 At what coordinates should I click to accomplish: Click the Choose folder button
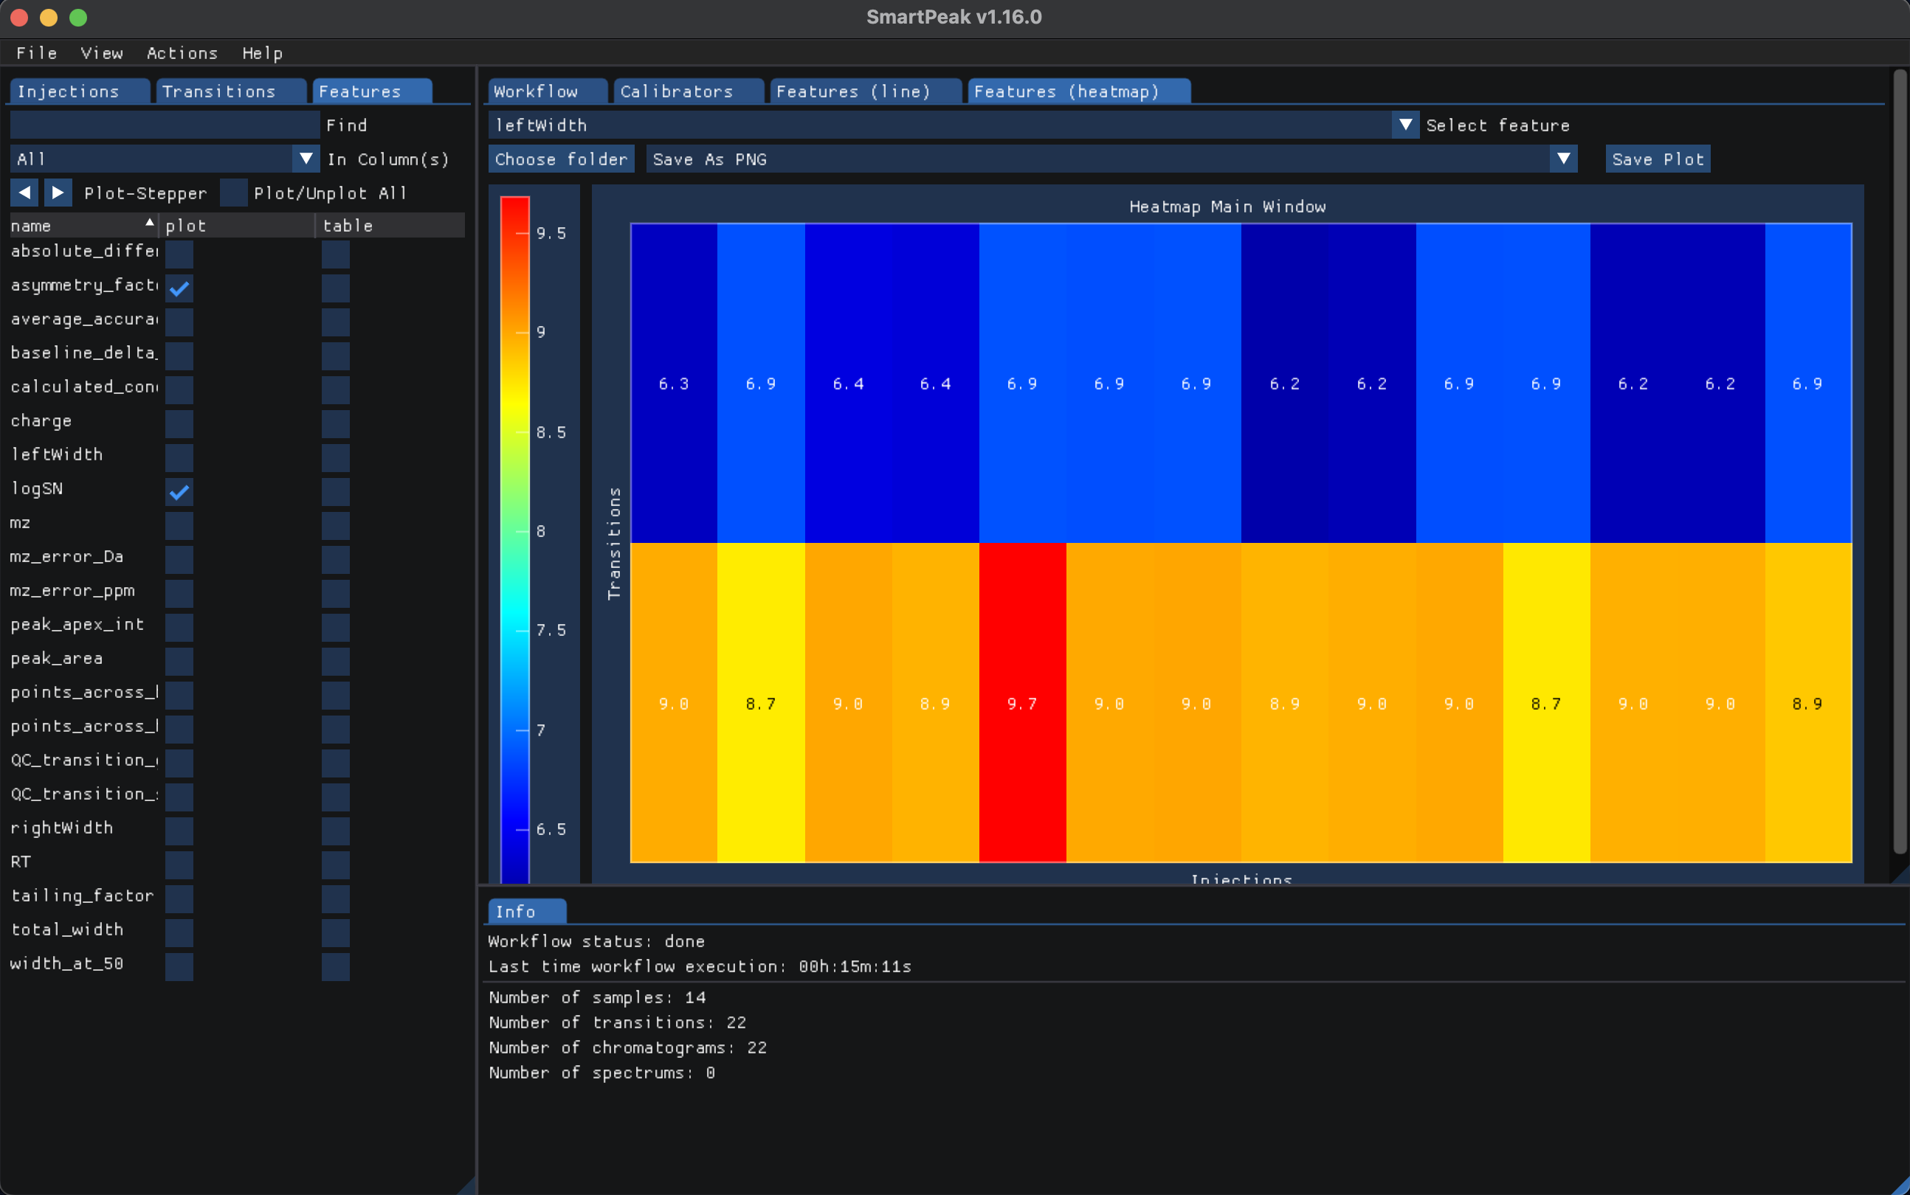(562, 159)
